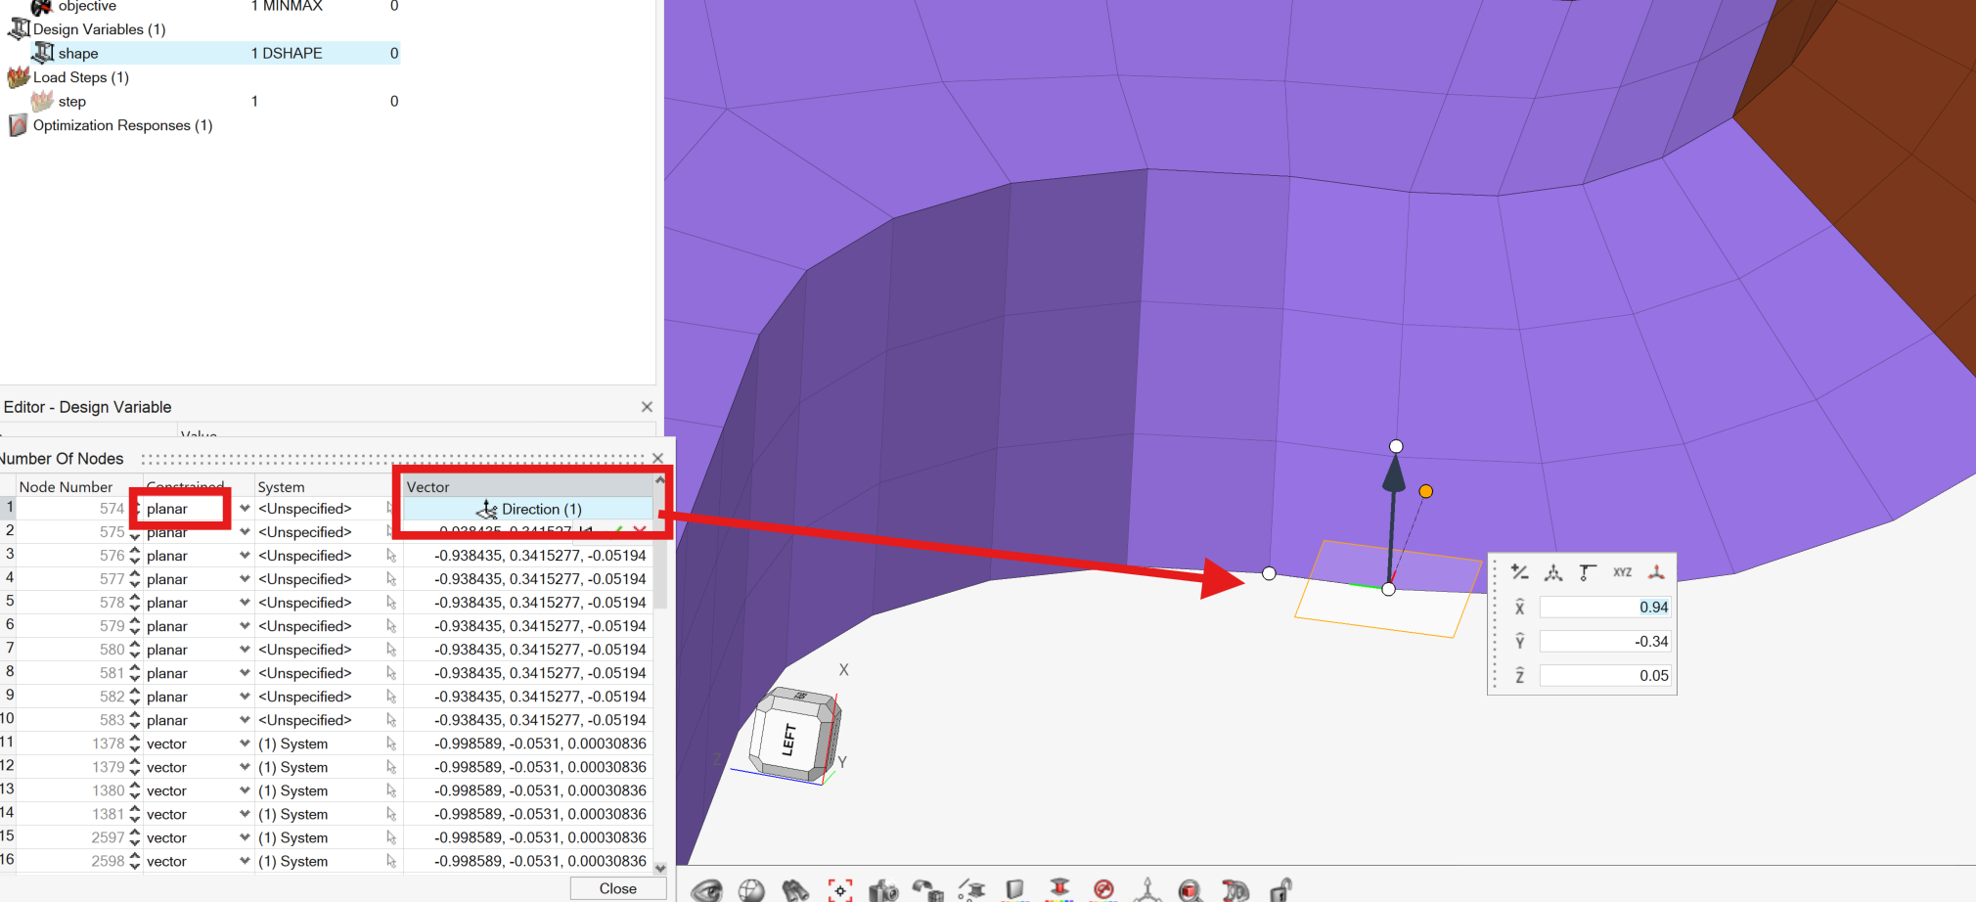Click the three-arrow axes toolbar icon
Image resolution: width=1976 pixels, height=902 pixels.
[x=1147, y=890]
